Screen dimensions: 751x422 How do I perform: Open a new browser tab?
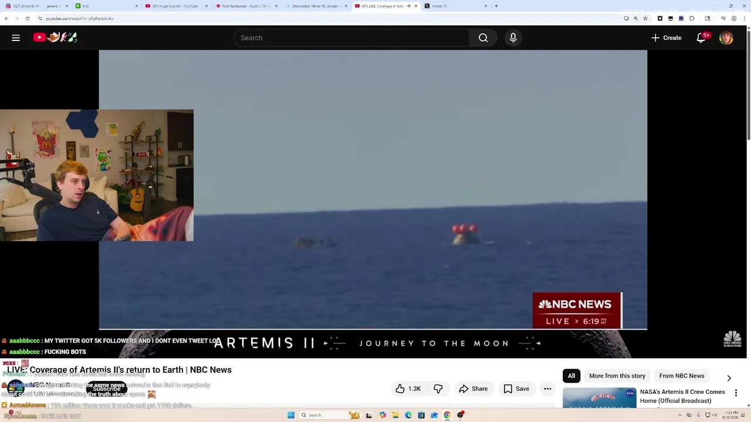496,6
